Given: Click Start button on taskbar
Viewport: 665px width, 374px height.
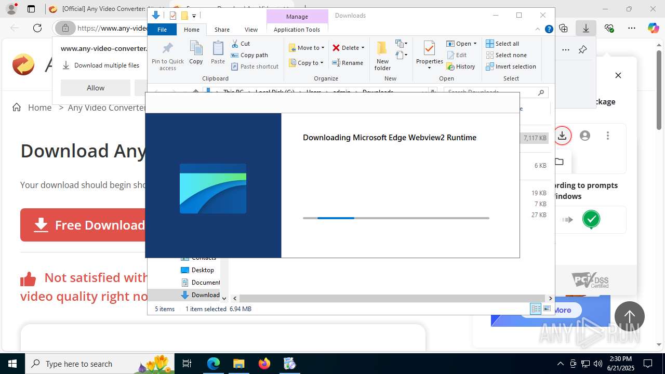Looking at the screenshot, I should (12, 364).
